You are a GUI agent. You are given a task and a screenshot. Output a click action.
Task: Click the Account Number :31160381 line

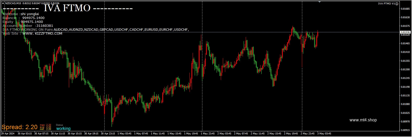28,26
